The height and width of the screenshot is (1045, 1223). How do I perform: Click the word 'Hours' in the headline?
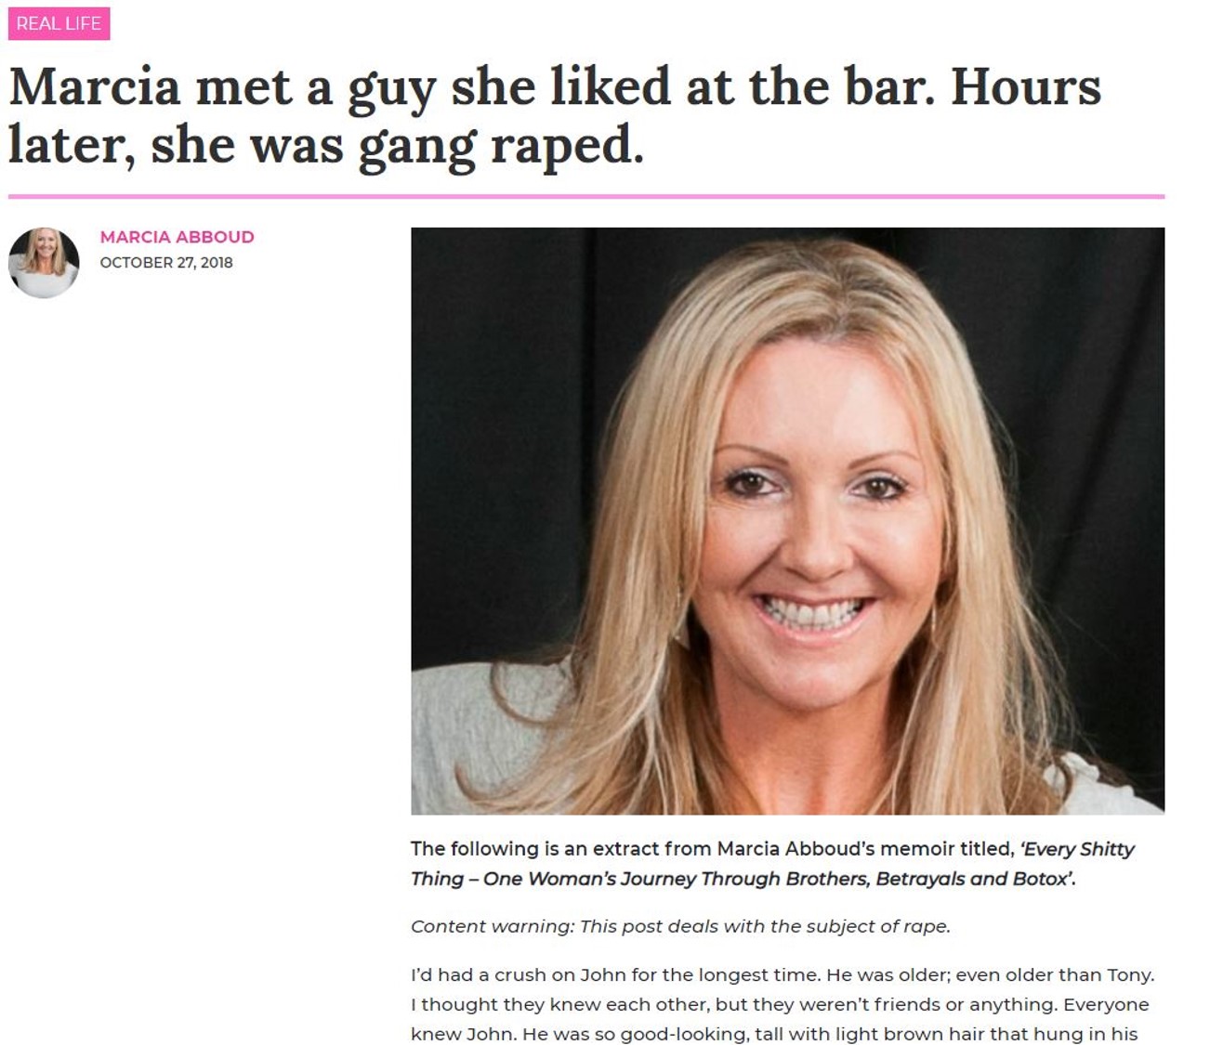point(1026,87)
